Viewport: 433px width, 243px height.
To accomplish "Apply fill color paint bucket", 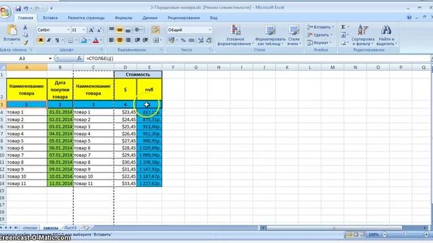I will 84,40.
